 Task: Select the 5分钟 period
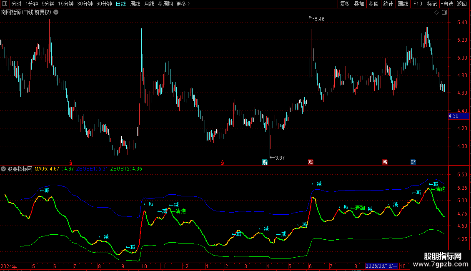click(x=48, y=4)
